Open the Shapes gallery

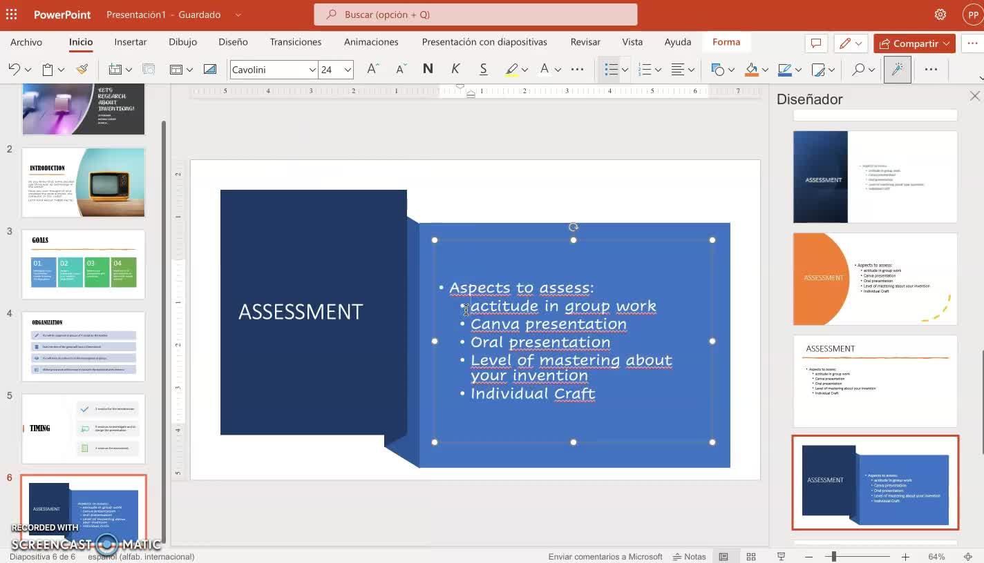click(717, 69)
